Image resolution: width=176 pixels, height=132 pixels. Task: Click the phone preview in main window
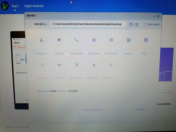point(19,70)
